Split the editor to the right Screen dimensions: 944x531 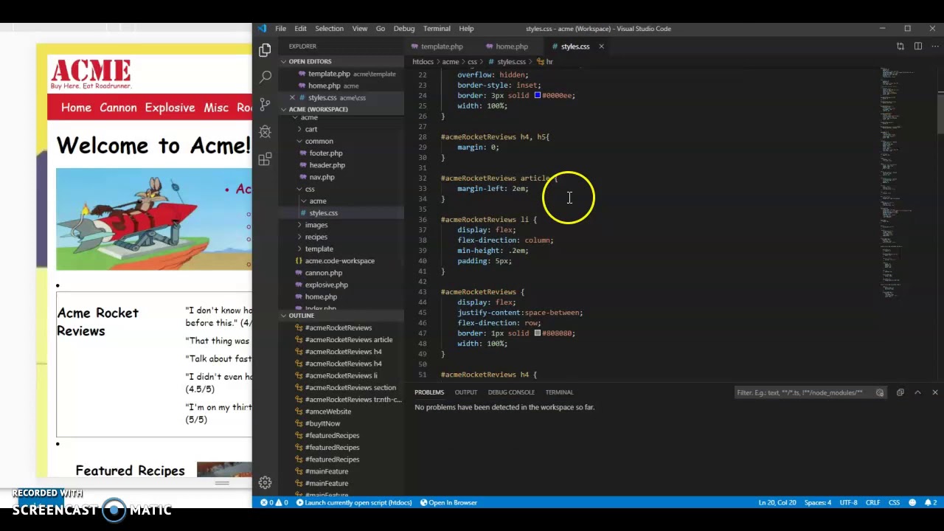918,46
